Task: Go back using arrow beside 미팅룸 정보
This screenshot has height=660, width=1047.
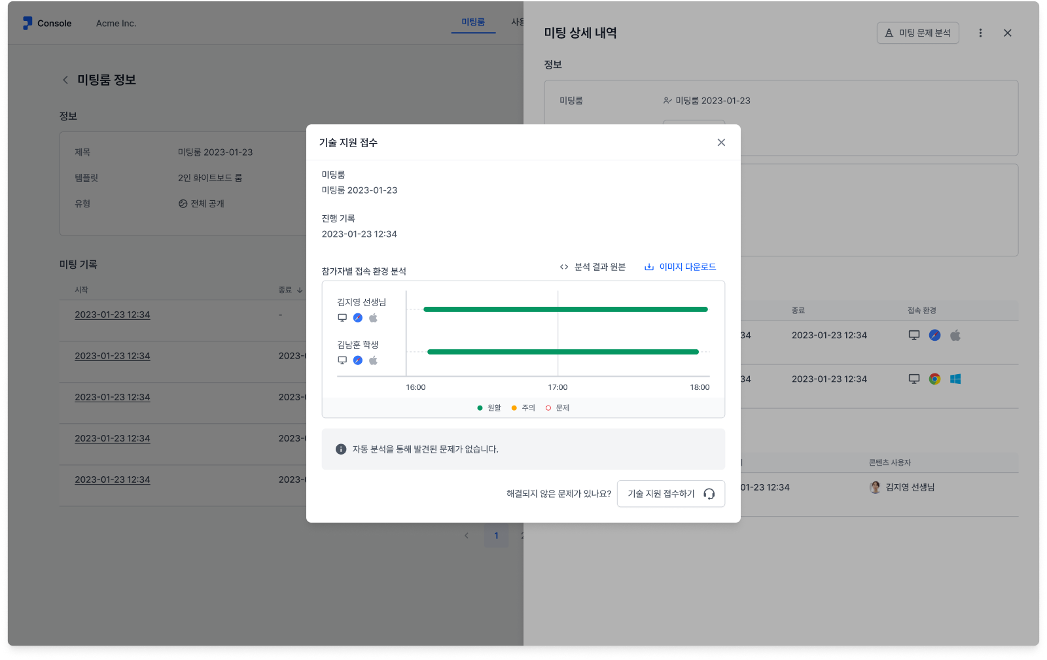Action: click(x=65, y=80)
